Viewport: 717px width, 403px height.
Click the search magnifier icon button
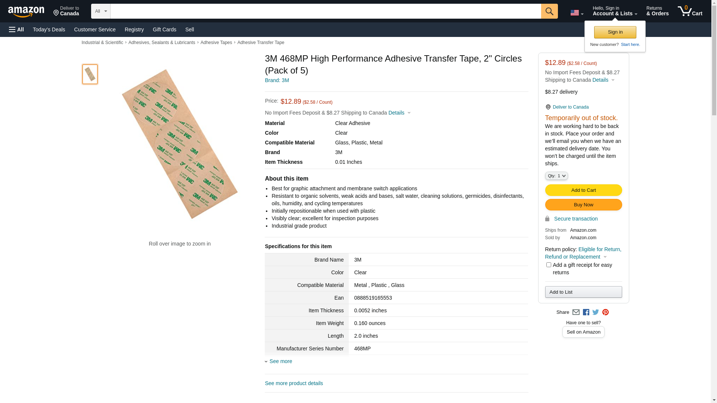tap(549, 11)
